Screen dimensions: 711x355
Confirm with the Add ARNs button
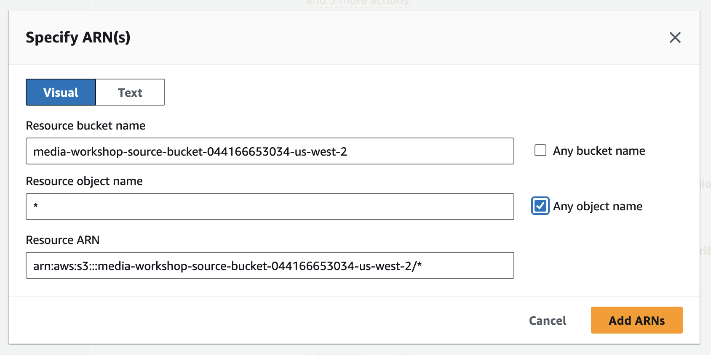click(636, 320)
